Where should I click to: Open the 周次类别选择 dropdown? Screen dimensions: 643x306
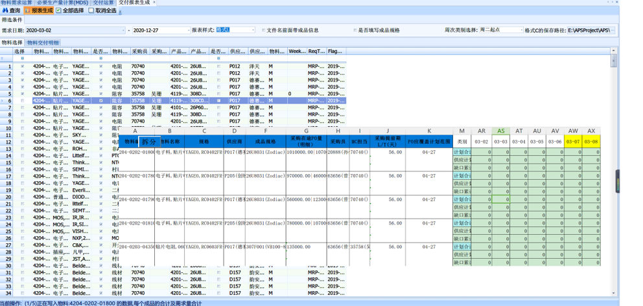tap(520, 30)
